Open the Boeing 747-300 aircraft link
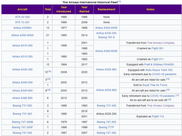This screenshot has width=182, height=136. coord(22,133)
